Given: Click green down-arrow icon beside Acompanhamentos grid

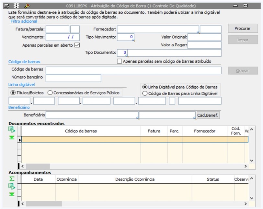Looking at the screenshot, I should click(12, 194).
